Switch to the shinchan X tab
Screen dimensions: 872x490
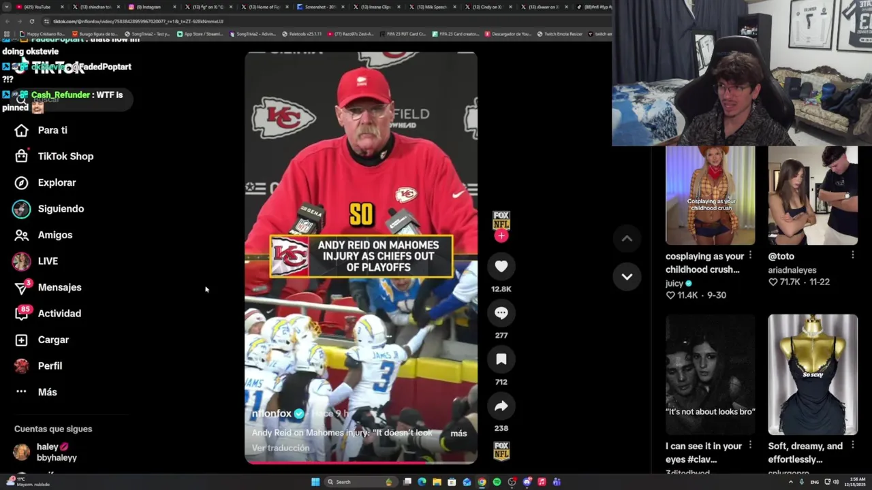pyautogui.click(x=95, y=7)
